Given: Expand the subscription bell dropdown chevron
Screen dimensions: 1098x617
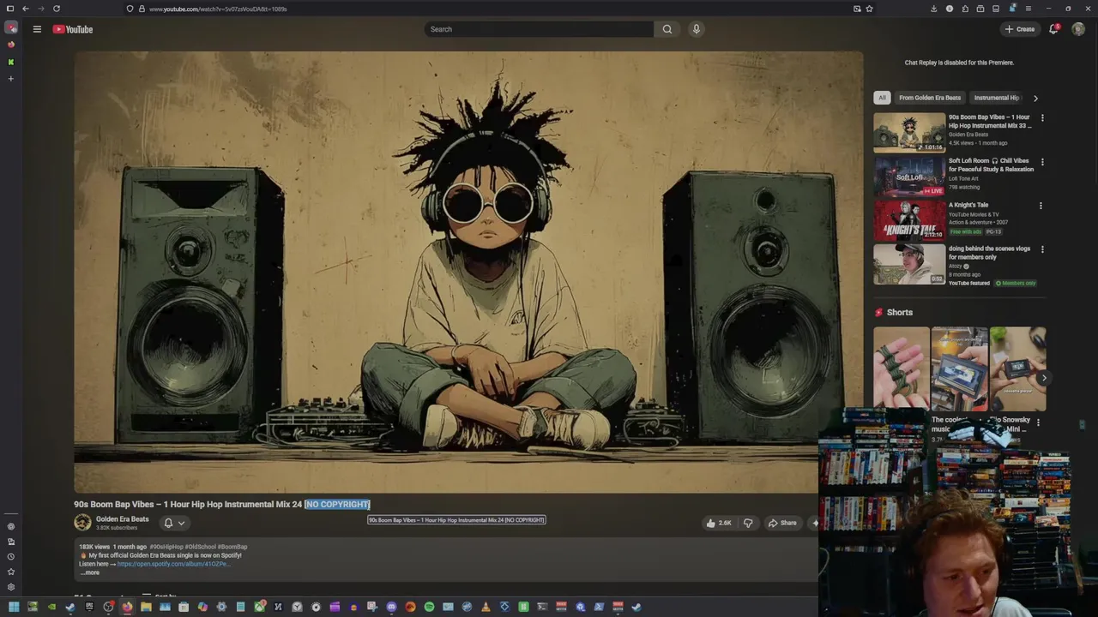Looking at the screenshot, I should (181, 523).
